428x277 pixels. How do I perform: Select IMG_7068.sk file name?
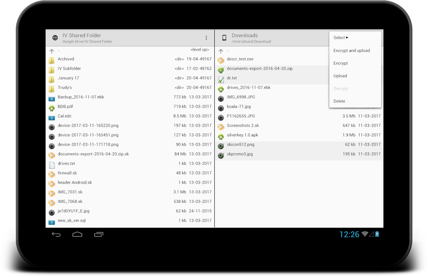click(70, 201)
